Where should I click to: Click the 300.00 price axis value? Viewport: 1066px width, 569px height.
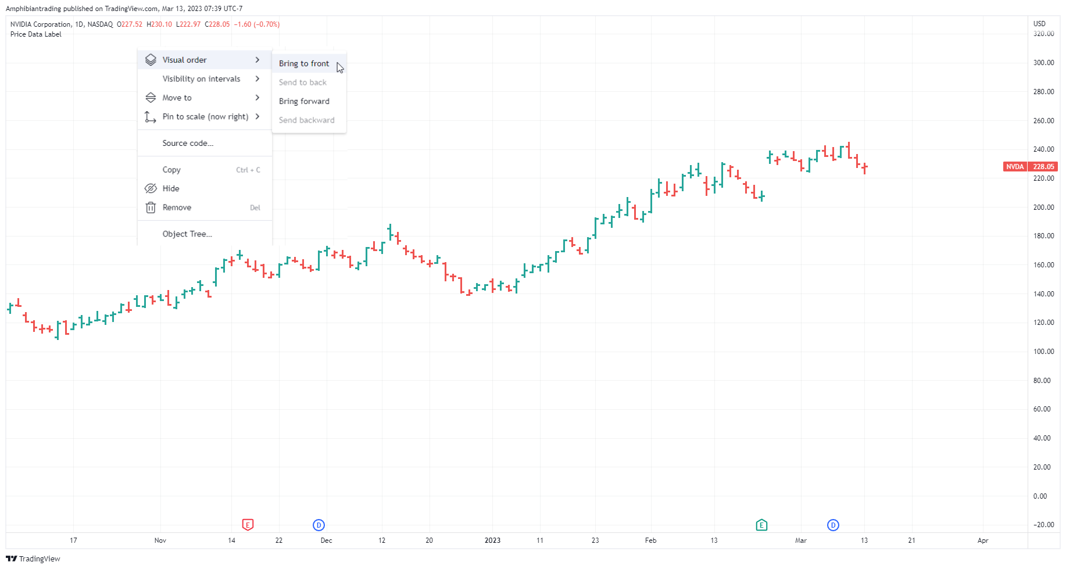coord(1043,63)
